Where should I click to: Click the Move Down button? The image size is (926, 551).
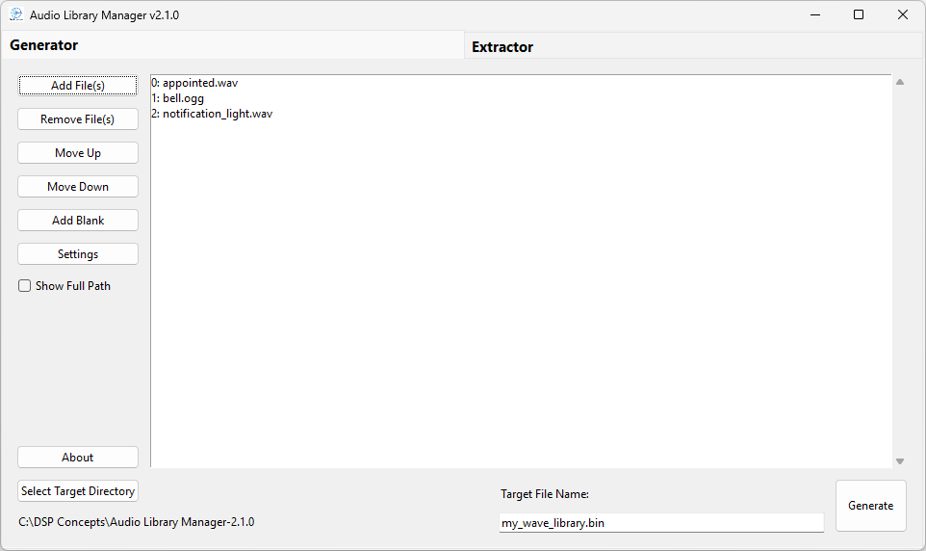tap(78, 187)
